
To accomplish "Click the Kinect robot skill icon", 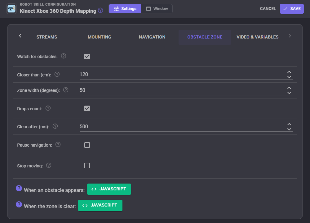I will [11, 9].
